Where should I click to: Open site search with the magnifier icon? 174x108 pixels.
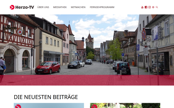coord(157,7)
